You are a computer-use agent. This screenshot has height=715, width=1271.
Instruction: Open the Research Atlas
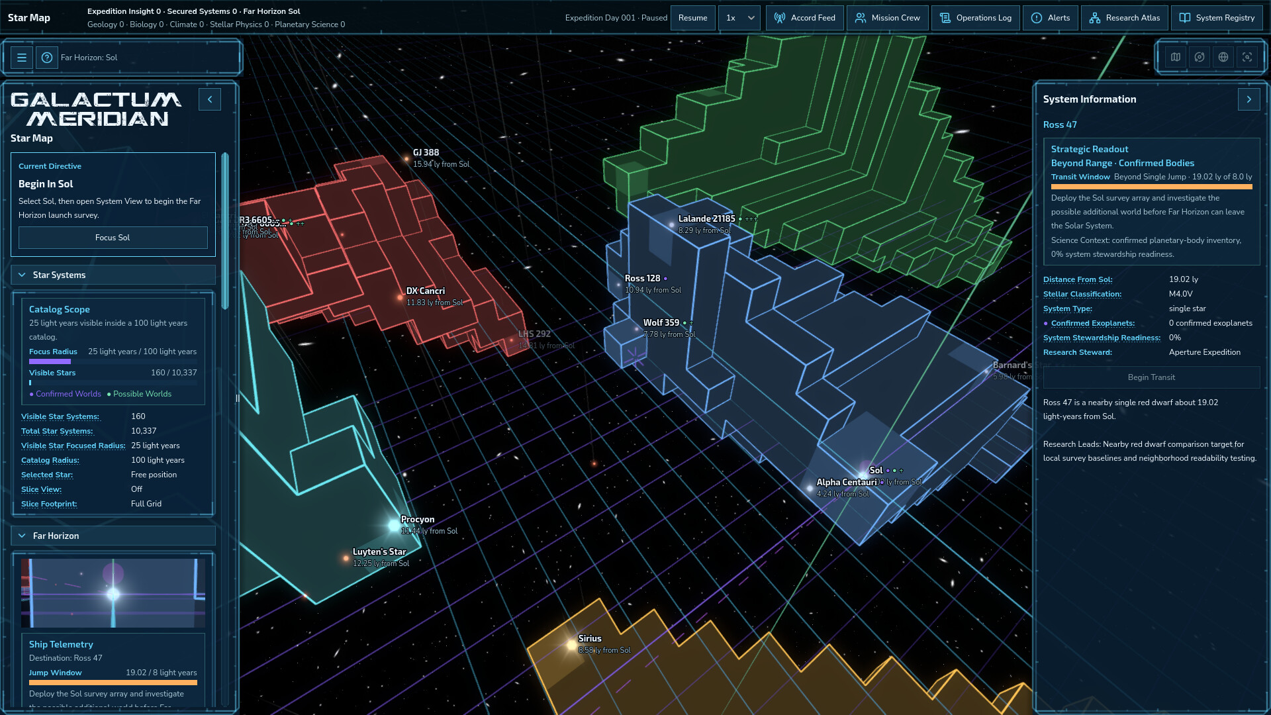coord(1125,18)
